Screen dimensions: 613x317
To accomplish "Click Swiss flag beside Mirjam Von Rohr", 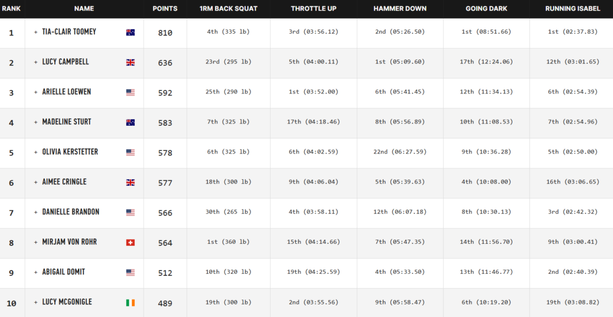I will pyautogui.click(x=130, y=243).
